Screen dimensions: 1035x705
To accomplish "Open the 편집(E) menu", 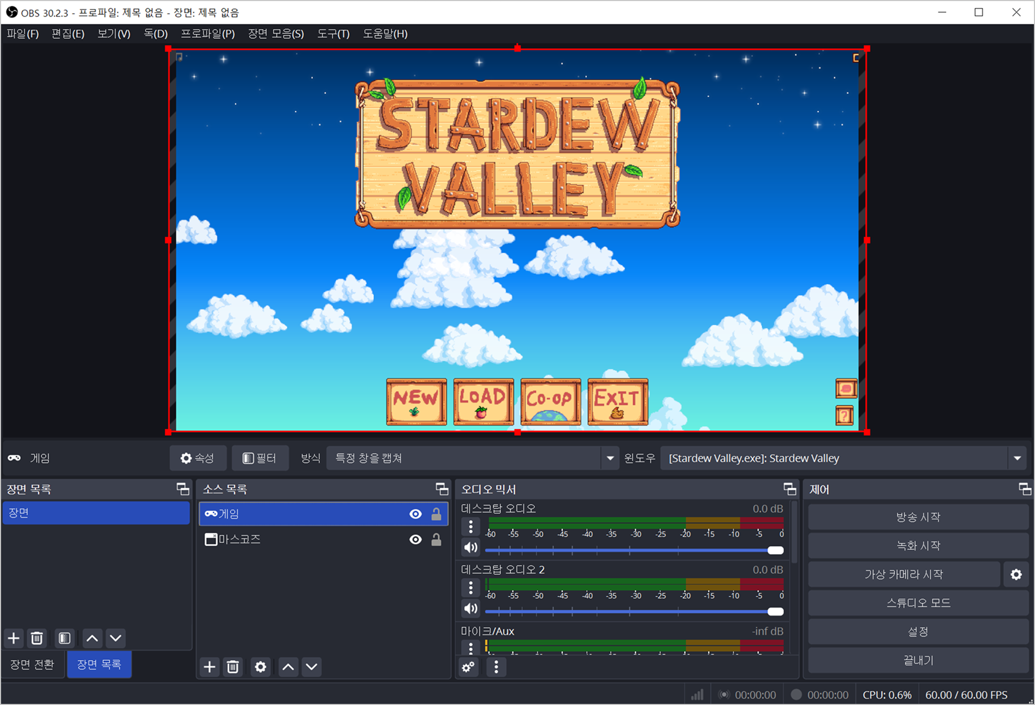I will click(68, 33).
